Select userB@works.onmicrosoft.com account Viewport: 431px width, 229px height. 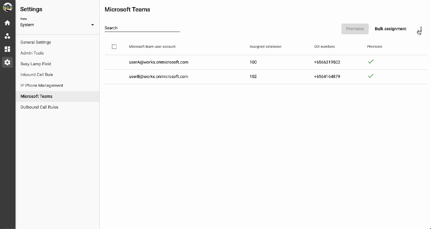click(x=159, y=77)
